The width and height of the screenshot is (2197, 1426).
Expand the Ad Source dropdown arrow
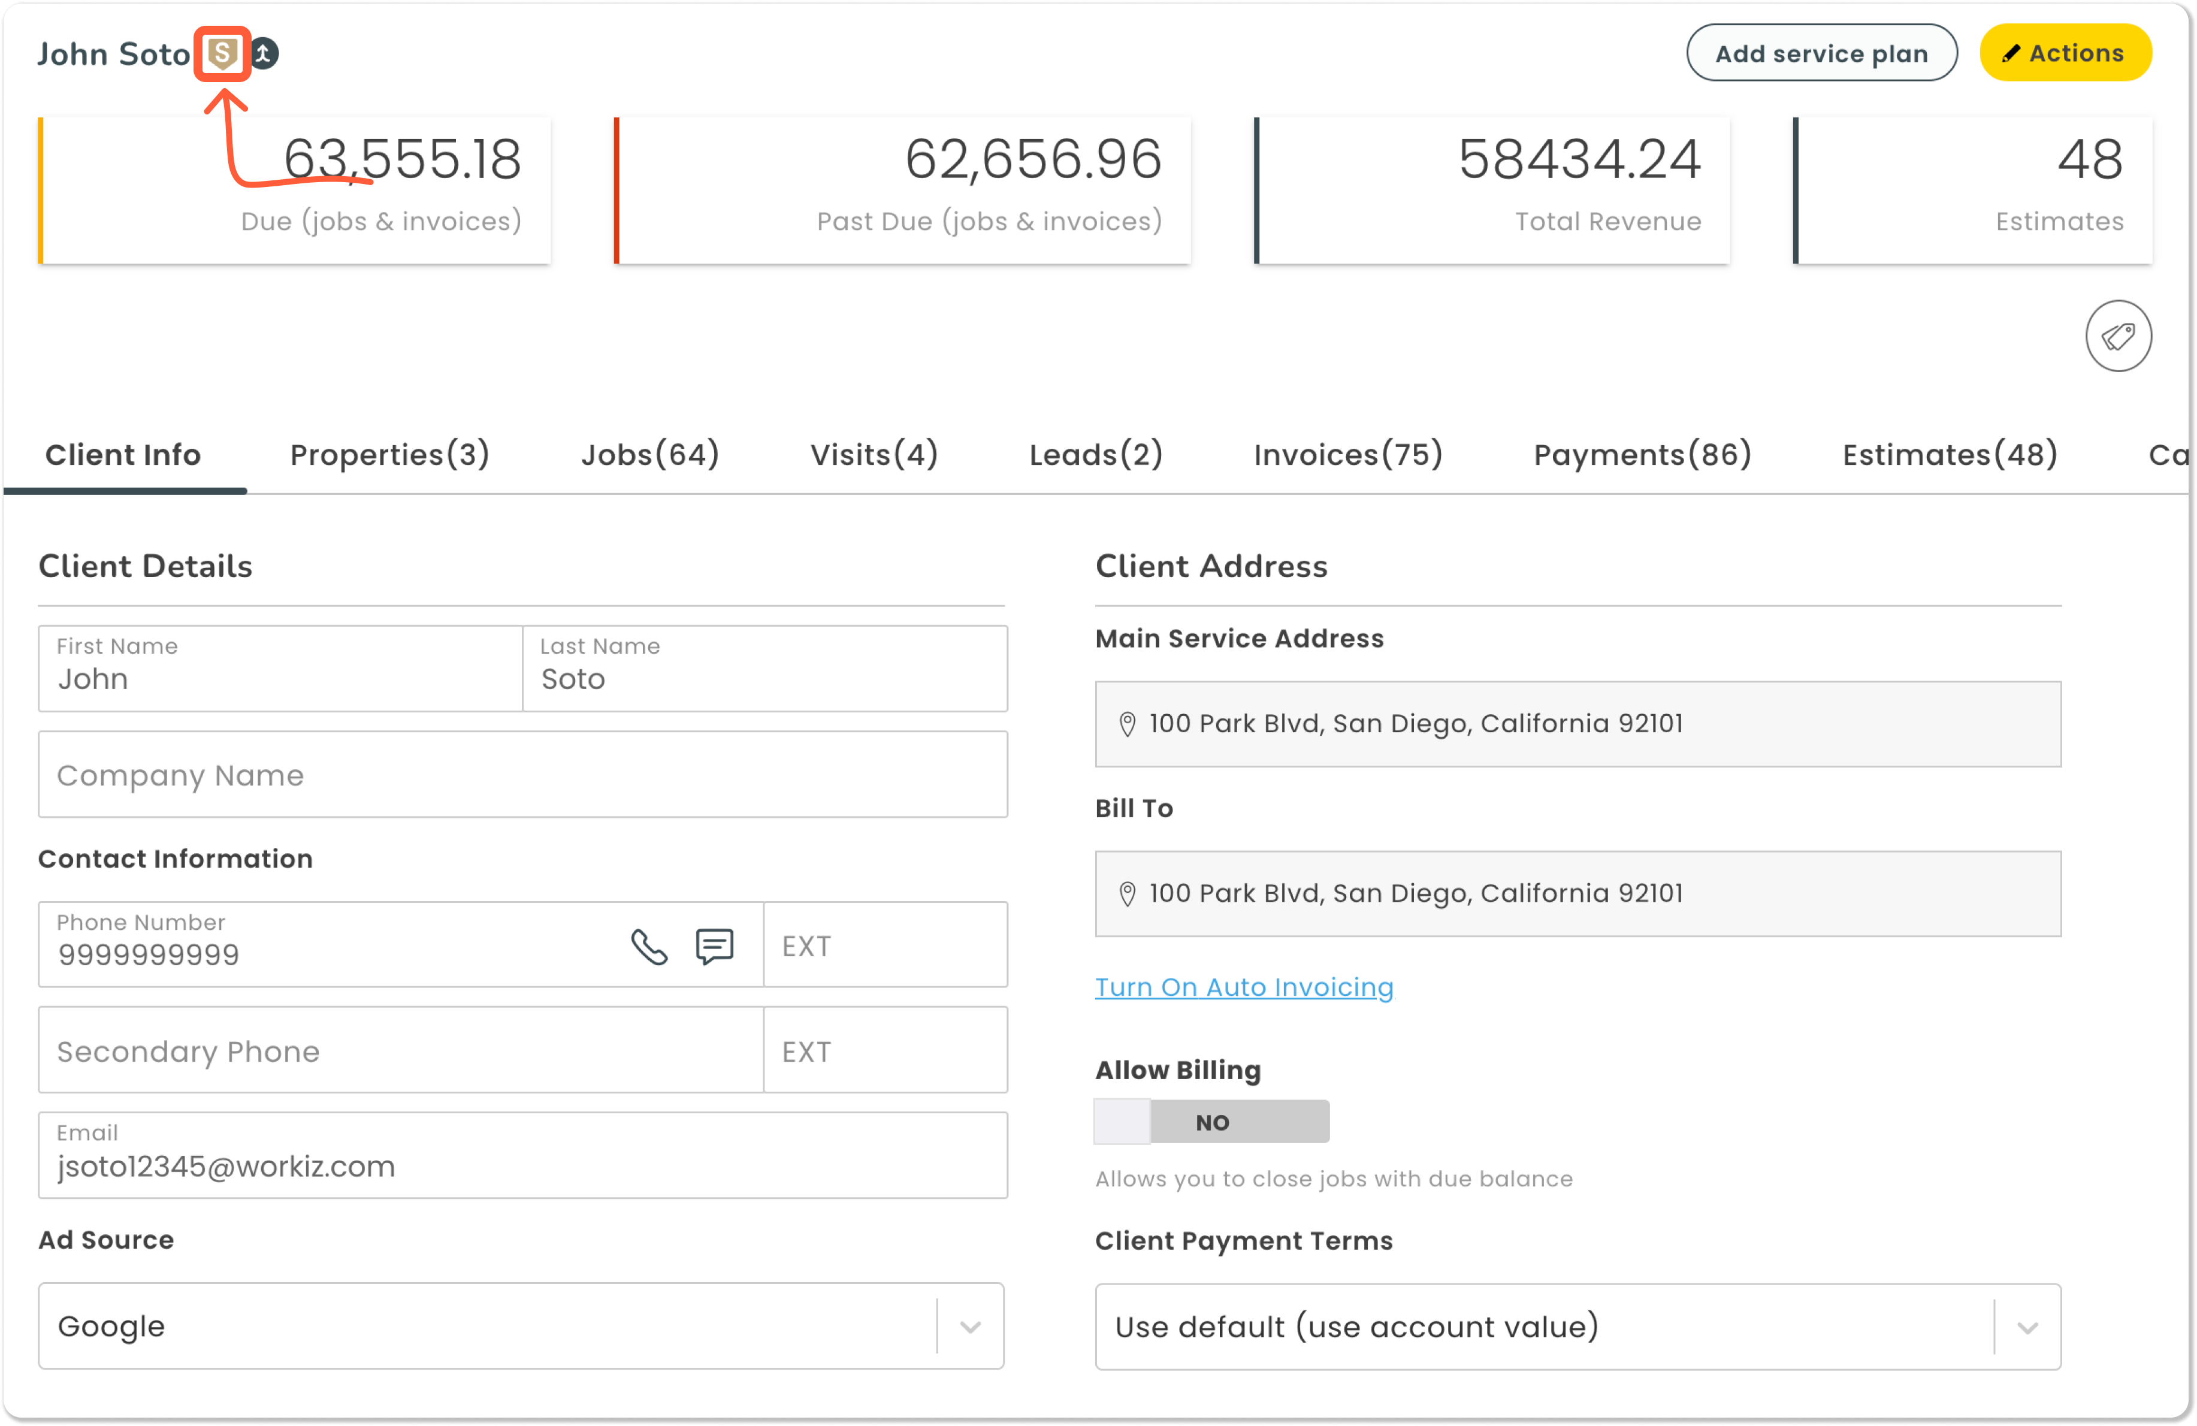[x=969, y=1327]
